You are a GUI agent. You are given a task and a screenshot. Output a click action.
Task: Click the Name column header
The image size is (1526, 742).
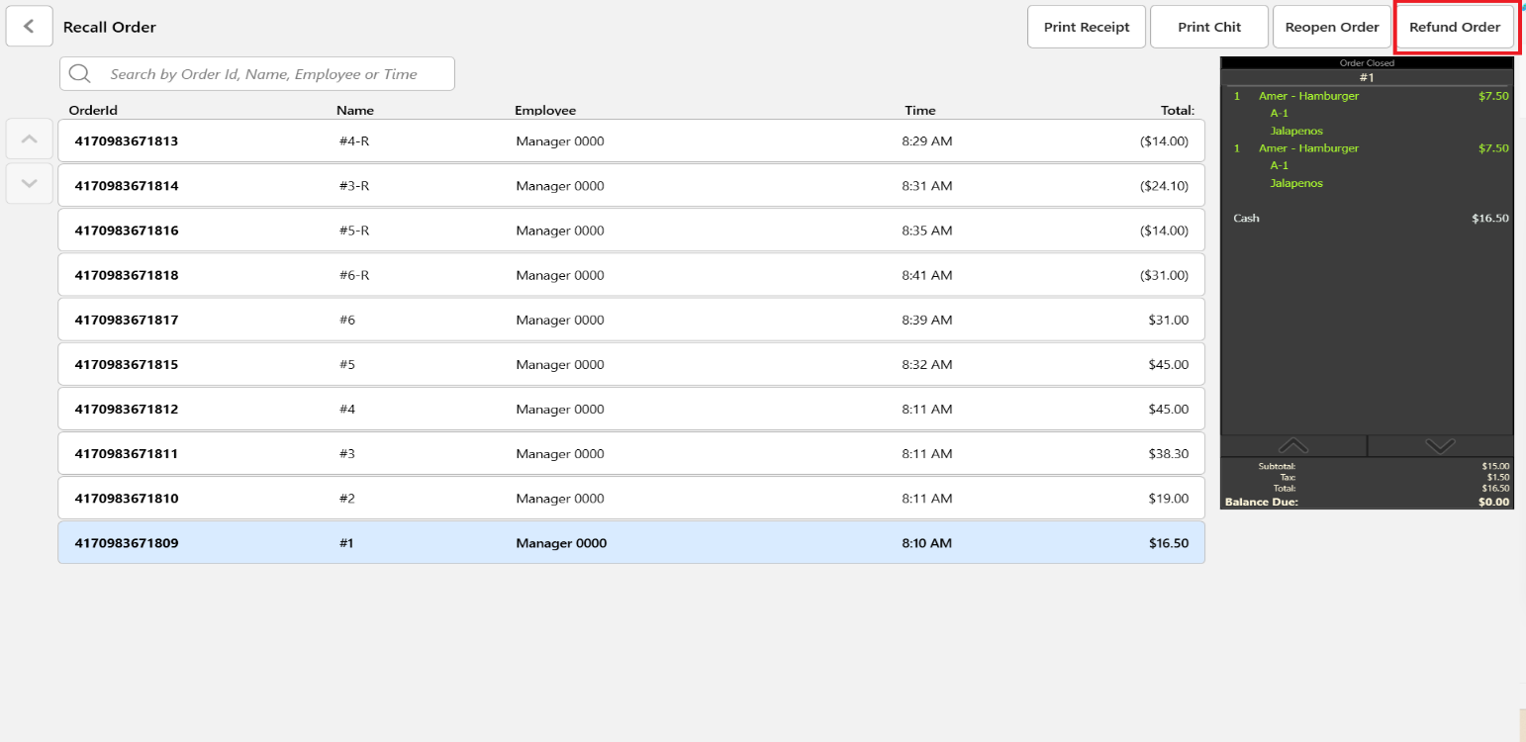pyautogui.click(x=355, y=110)
